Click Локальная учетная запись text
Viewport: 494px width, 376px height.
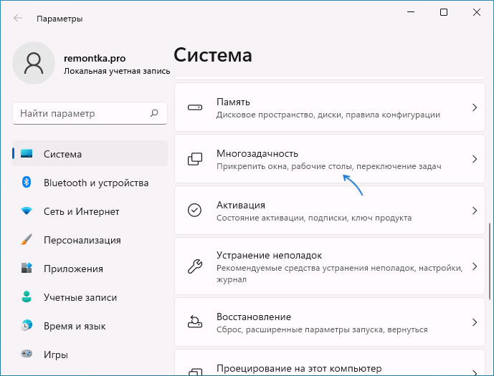(117, 71)
